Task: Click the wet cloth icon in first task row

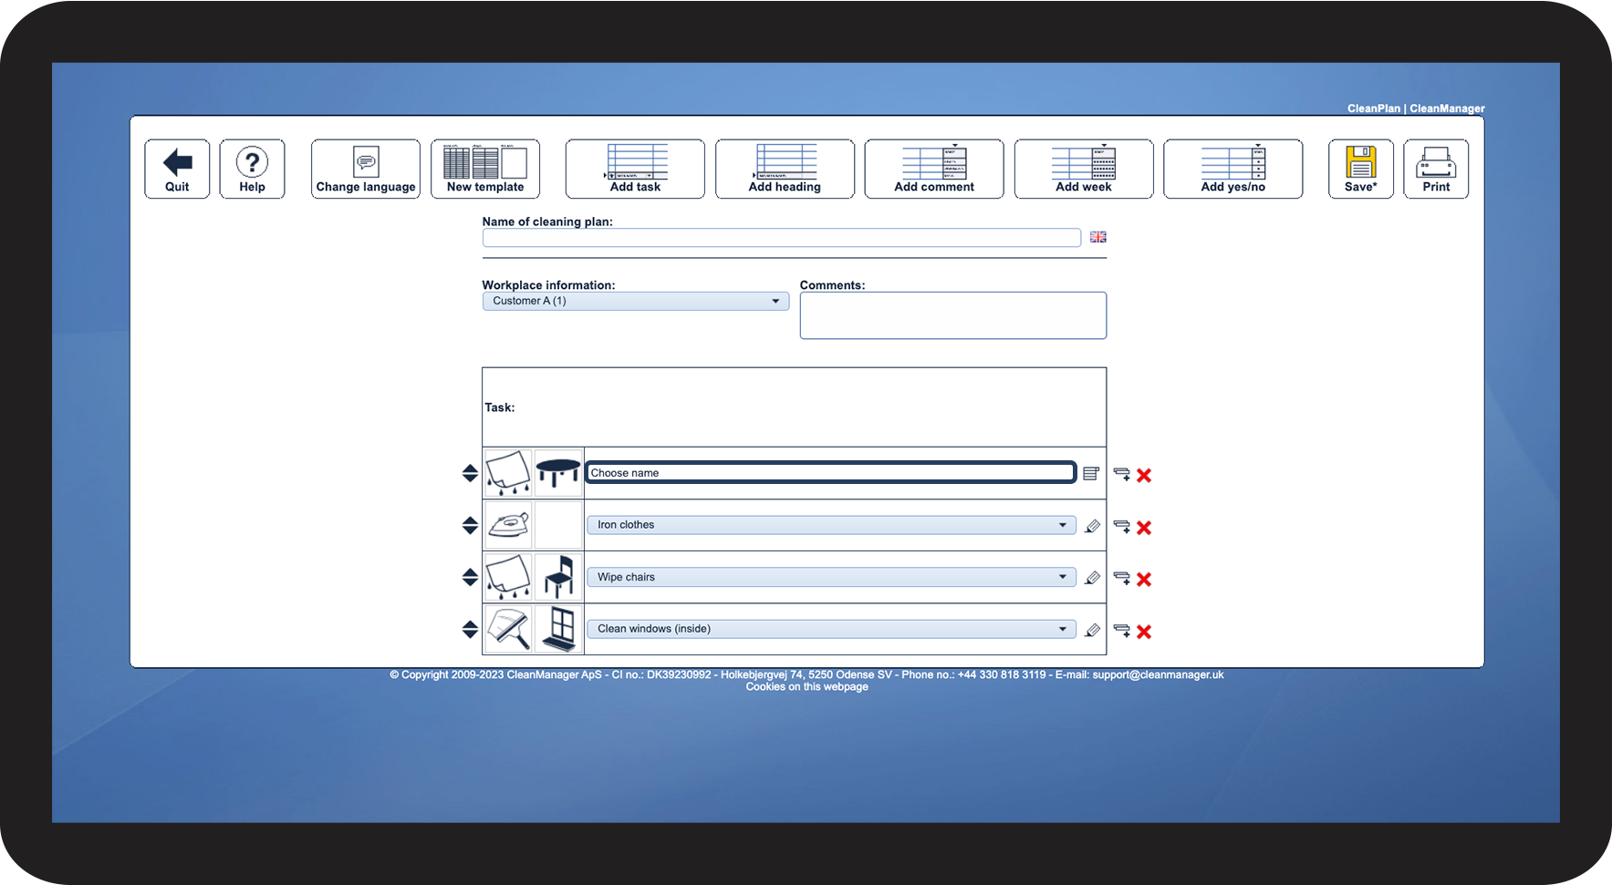Action: (x=508, y=473)
